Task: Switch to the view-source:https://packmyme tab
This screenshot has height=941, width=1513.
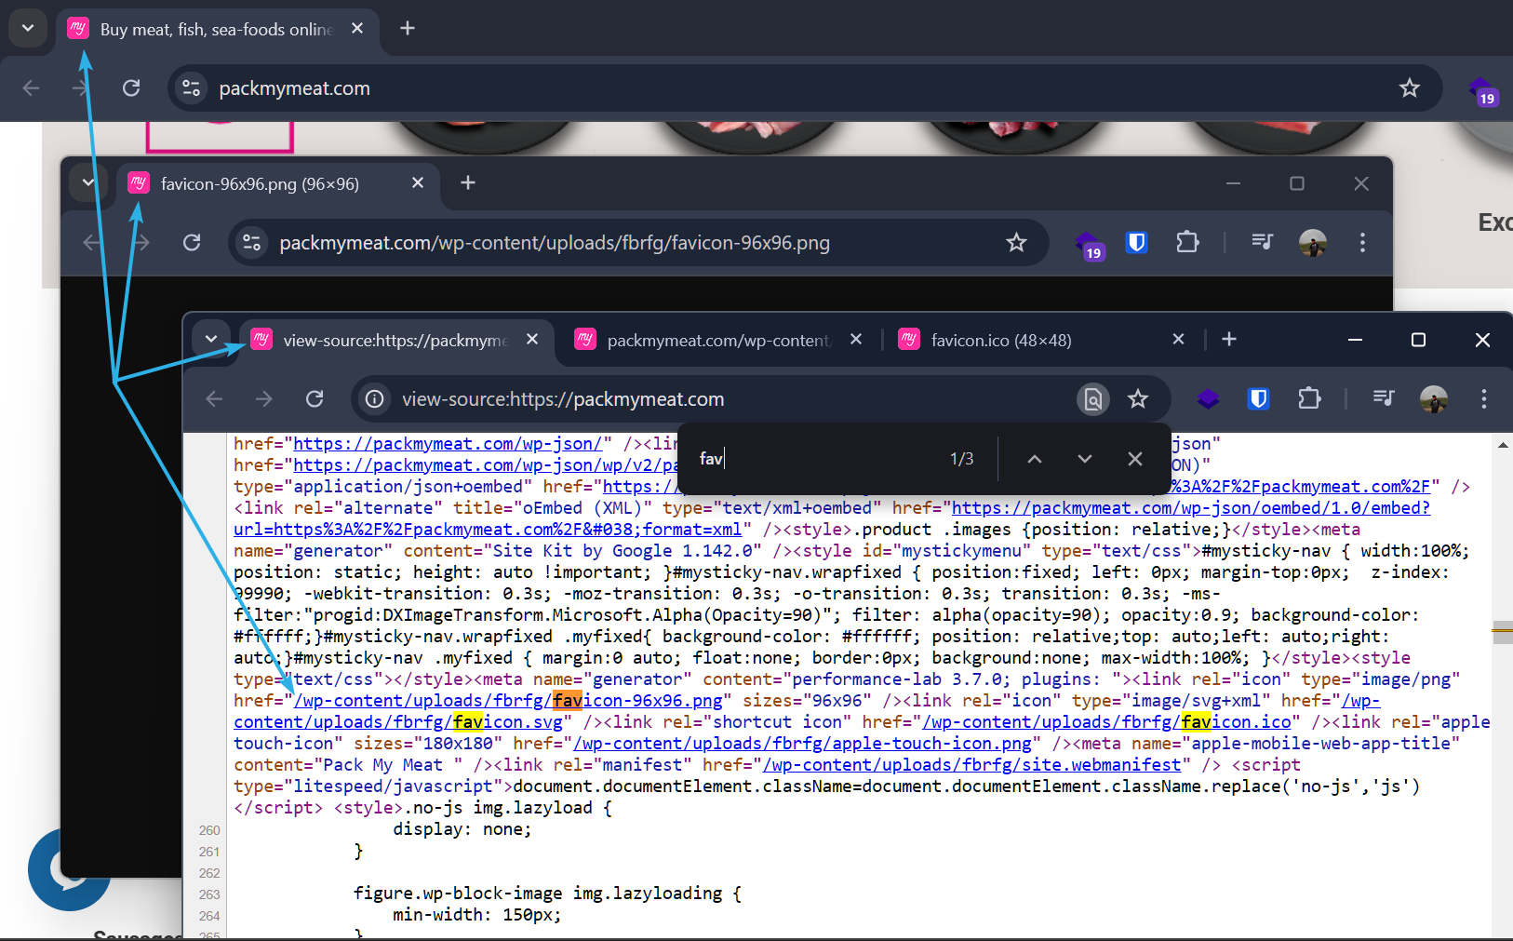Action: (x=396, y=340)
